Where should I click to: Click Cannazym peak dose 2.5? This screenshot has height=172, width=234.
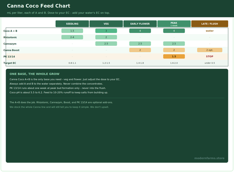tap(174, 44)
